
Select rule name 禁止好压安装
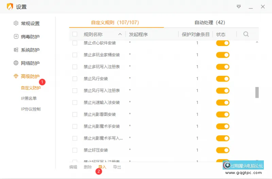(x=96, y=150)
